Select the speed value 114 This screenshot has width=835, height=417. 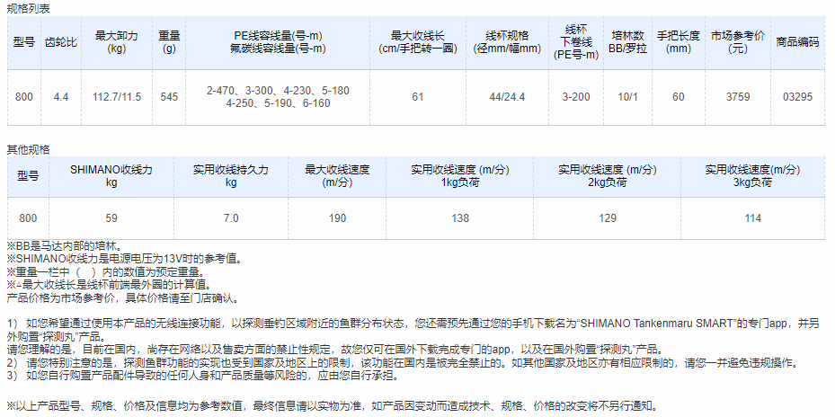coord(753,218)
